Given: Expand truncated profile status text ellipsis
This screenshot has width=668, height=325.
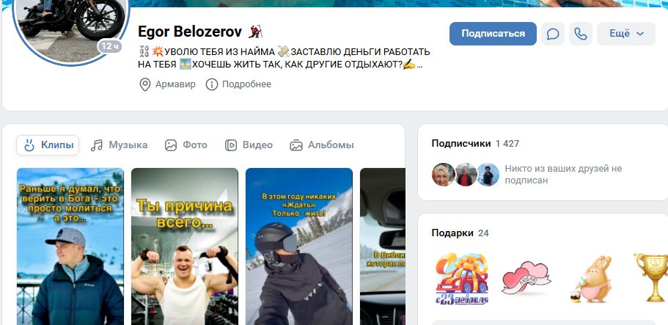Looking at the screenshot, I should pyautogui.click(x=419, y=65).
